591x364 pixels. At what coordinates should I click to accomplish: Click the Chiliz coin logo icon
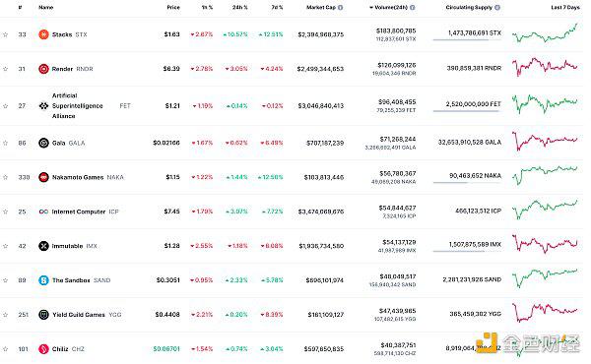pyautogui.click(x=43, y=349)
